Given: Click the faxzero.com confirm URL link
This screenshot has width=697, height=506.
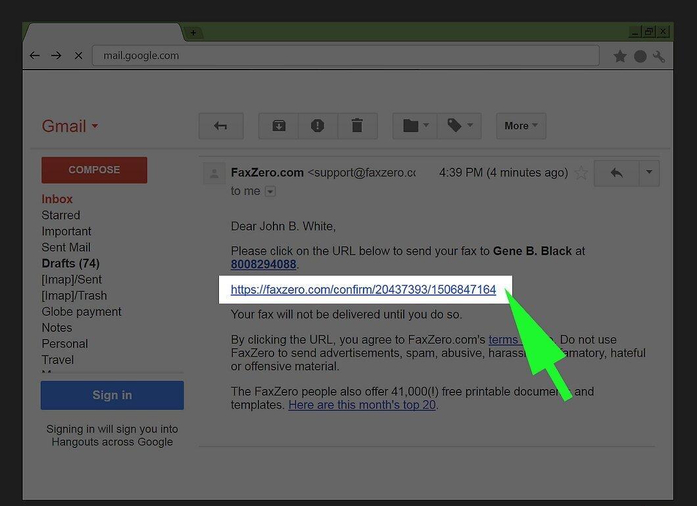Looking at the screenshot, I should pos(363,290).
